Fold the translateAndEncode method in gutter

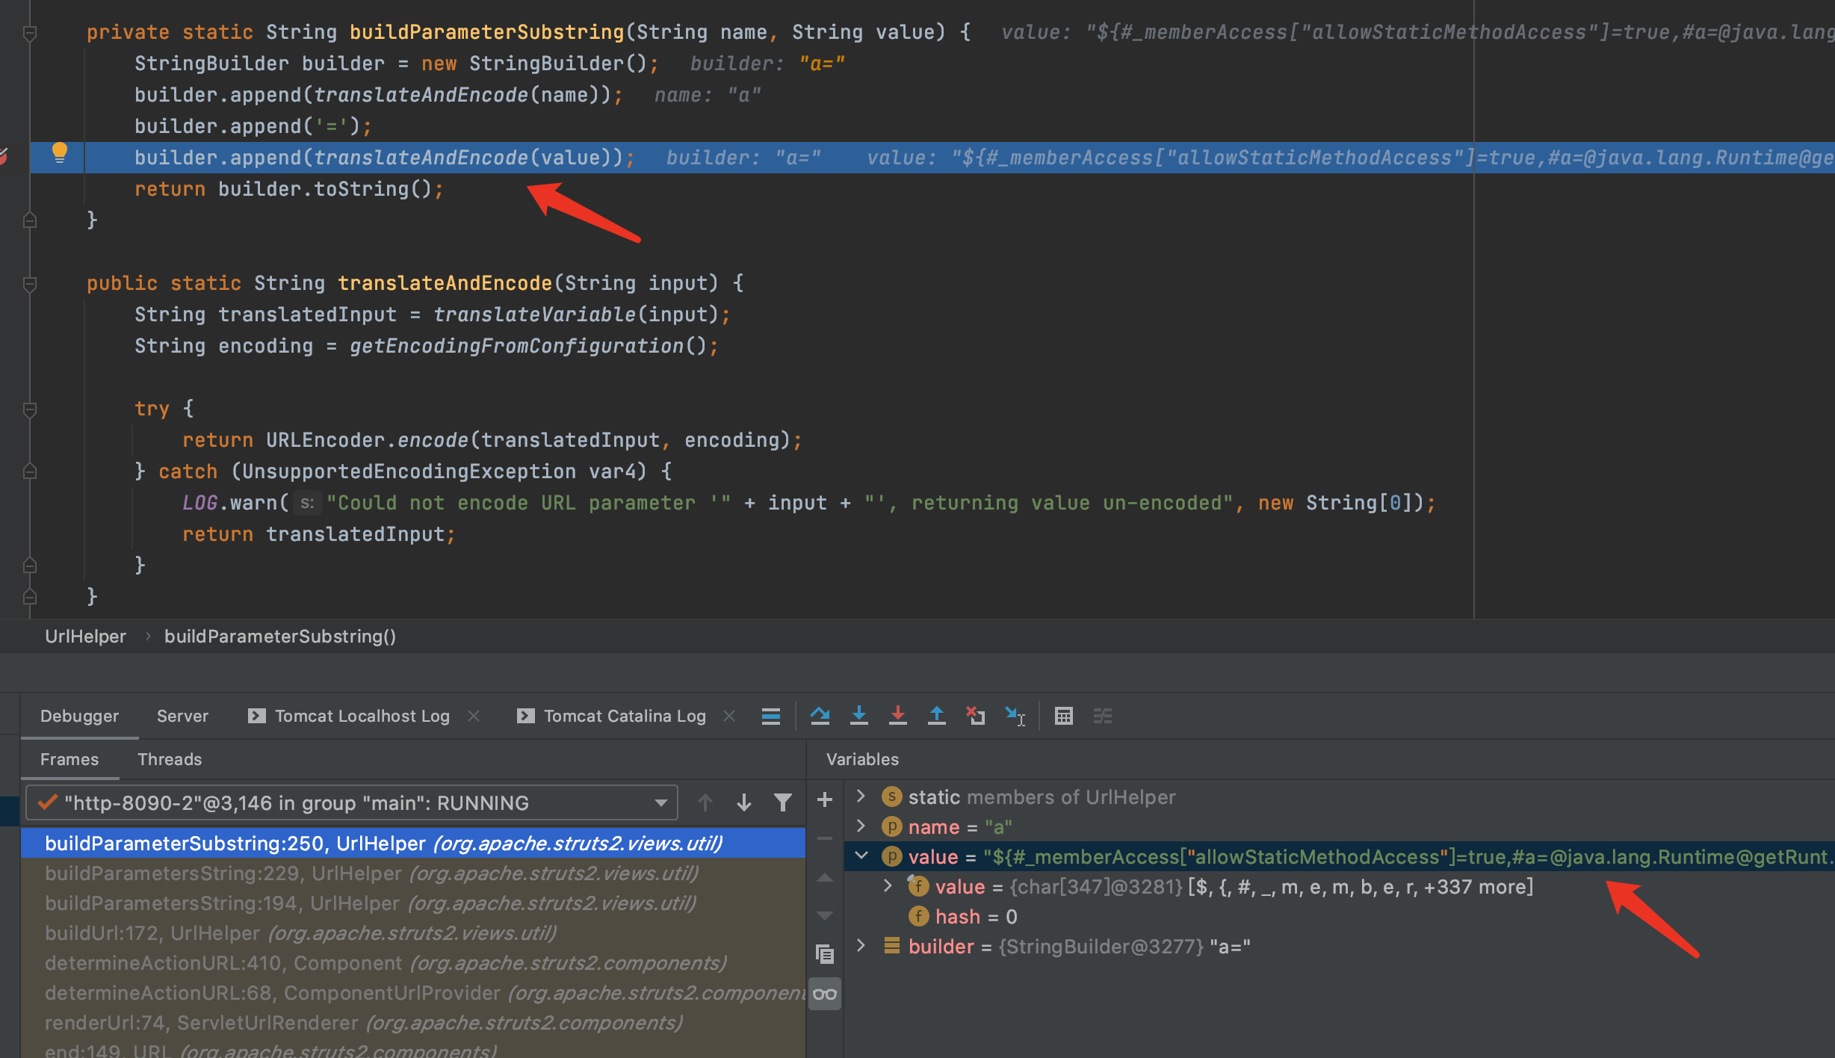coord(30,284)
